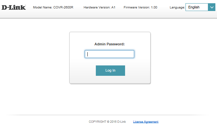Click the Model Name label text
This screenshot has height=126, width=217.
click(43, 7)
